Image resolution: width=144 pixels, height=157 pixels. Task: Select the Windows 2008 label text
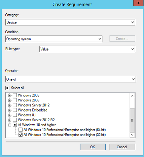click(x=29, y=100)
